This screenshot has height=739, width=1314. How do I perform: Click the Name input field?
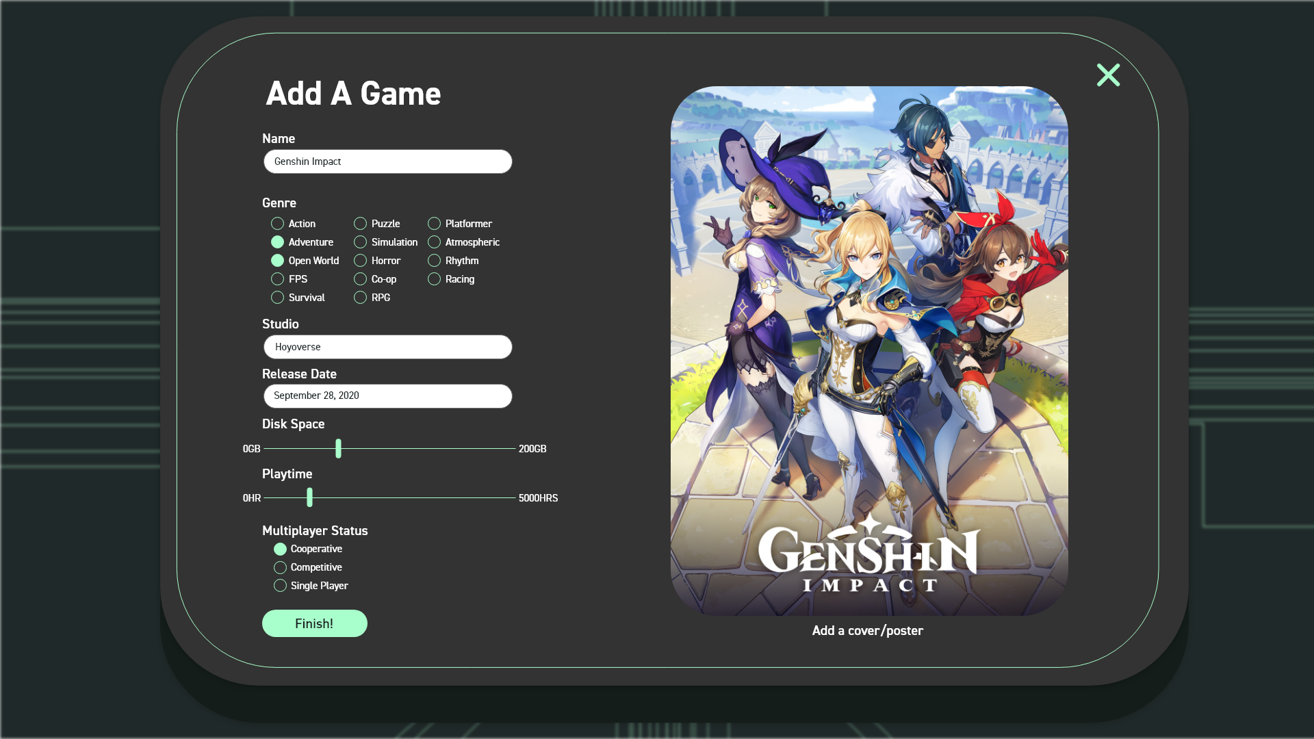[388, 161]
